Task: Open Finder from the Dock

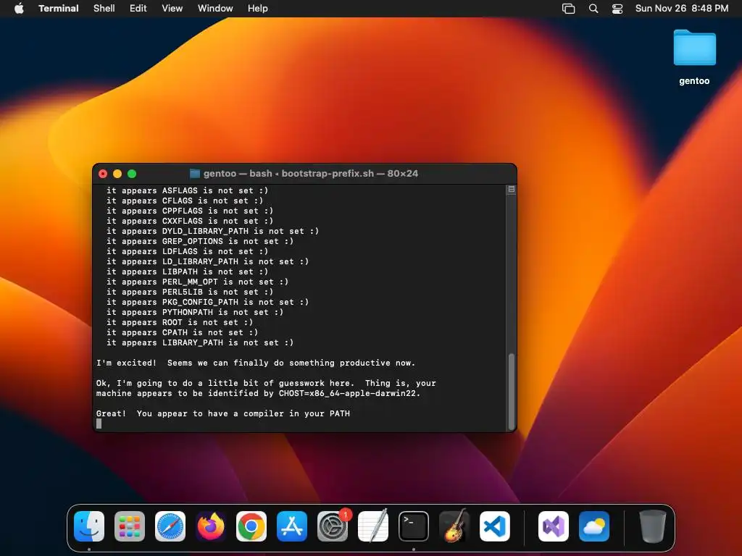Action: (x=89, y=526)
